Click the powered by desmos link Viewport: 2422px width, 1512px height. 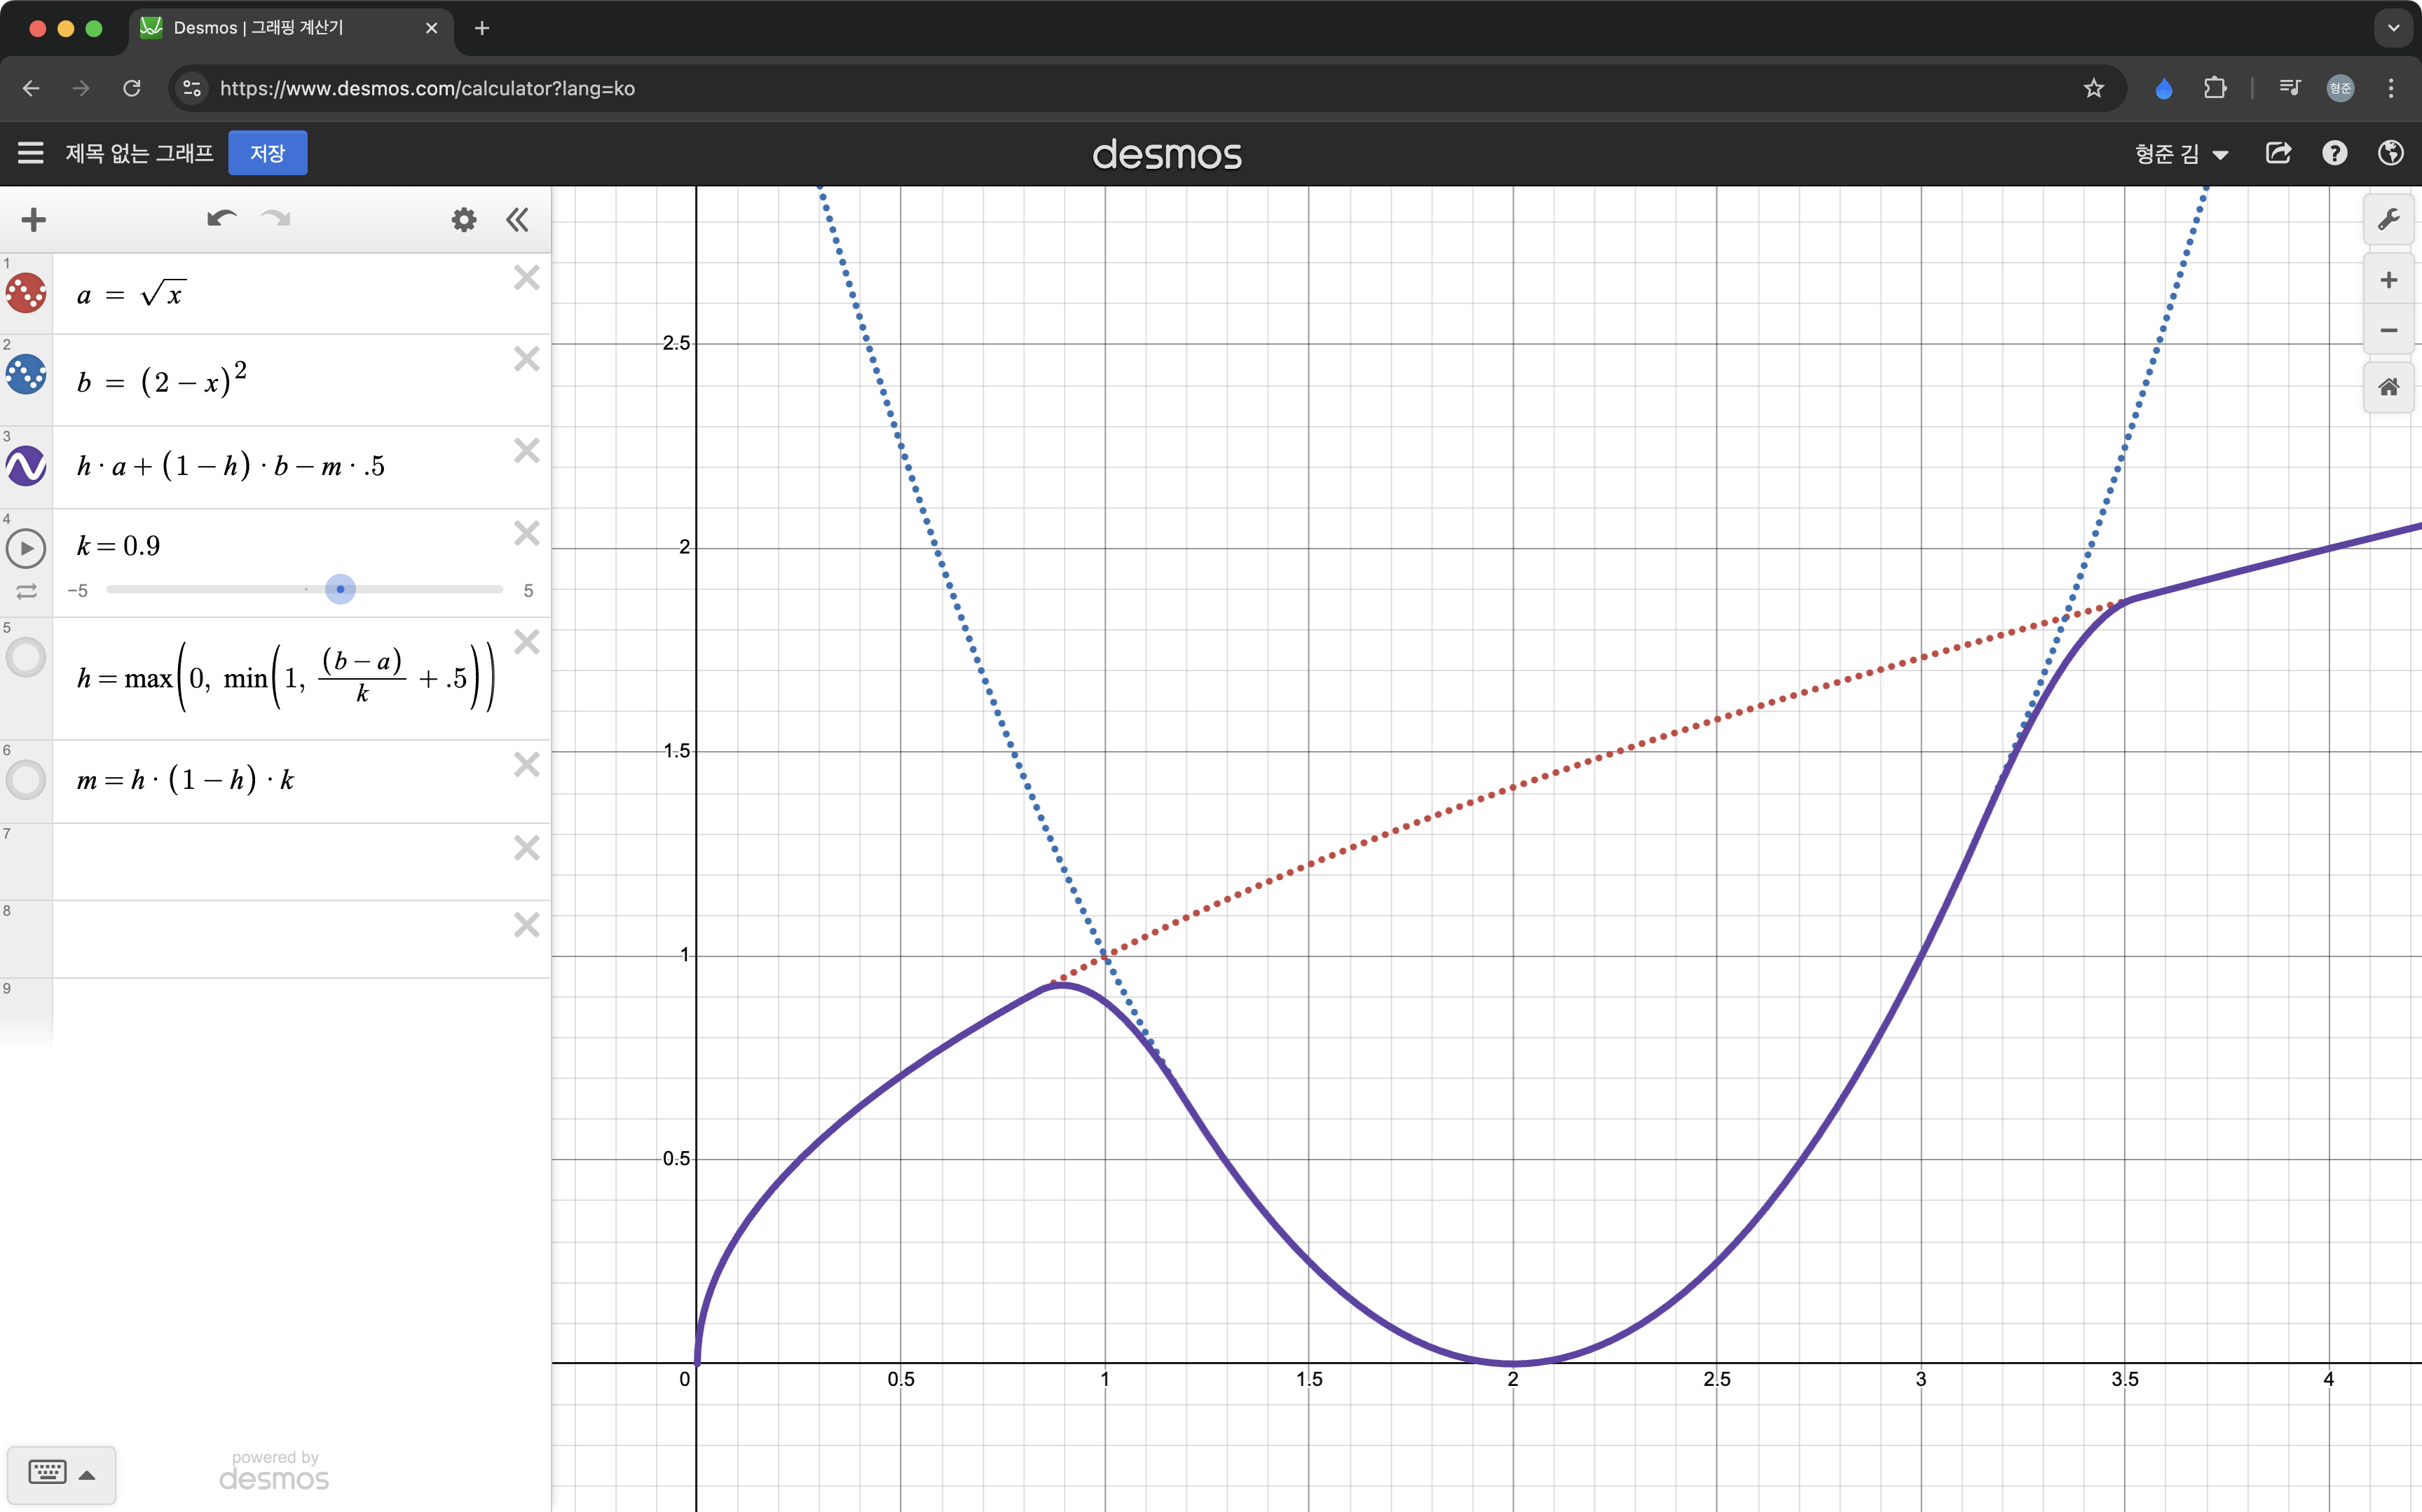tap(274, 1471)
